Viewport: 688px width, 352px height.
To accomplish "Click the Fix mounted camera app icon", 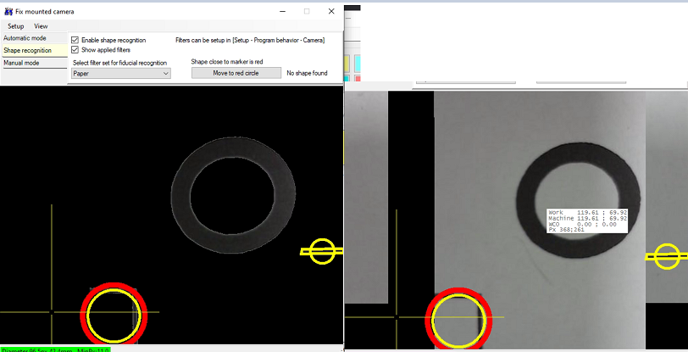I will tap(8, 12).
